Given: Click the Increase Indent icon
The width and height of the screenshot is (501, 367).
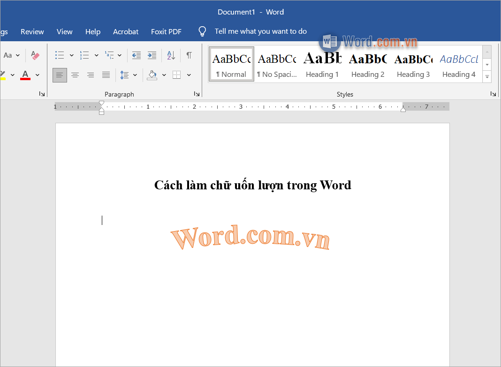Looking at the screenshot, I should 152,55.
